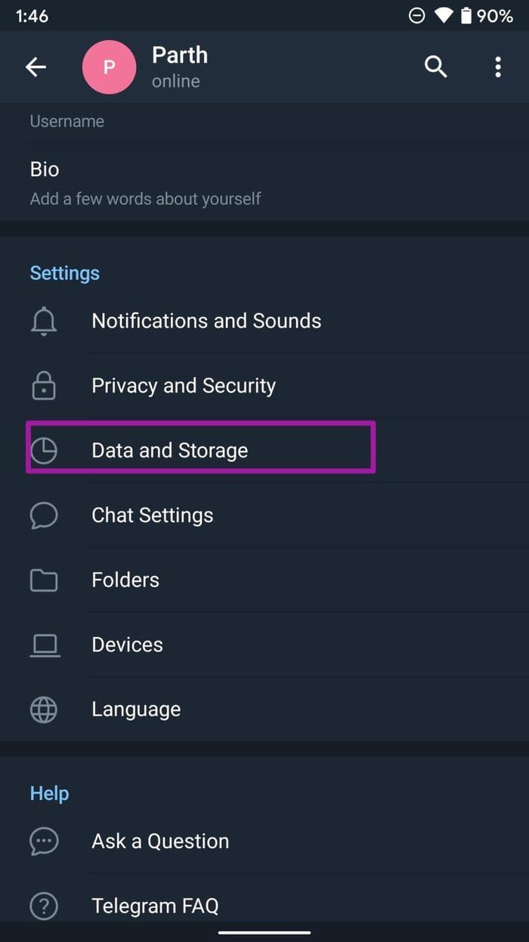Open the search in Parth's profile
Image resolution: width=529 pixels, height=942 pixels.
[436, 67]
